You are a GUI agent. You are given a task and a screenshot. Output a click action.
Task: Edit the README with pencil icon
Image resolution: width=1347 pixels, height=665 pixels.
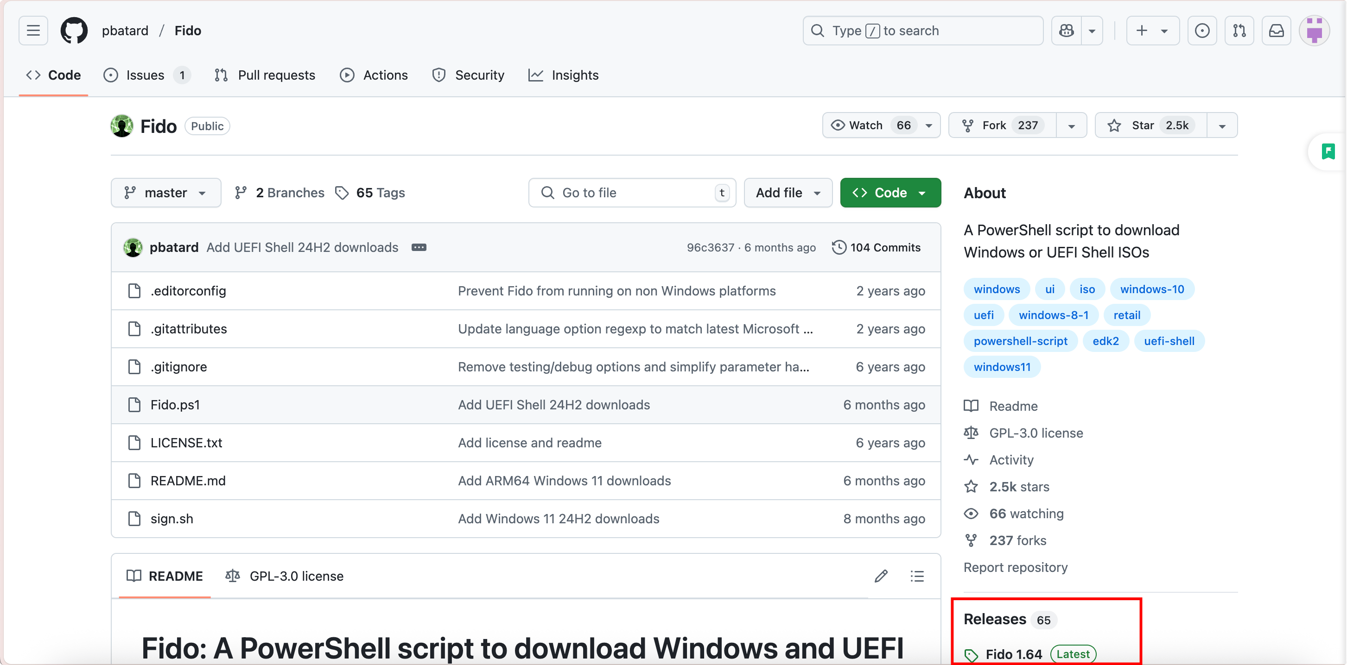(881, 576)
